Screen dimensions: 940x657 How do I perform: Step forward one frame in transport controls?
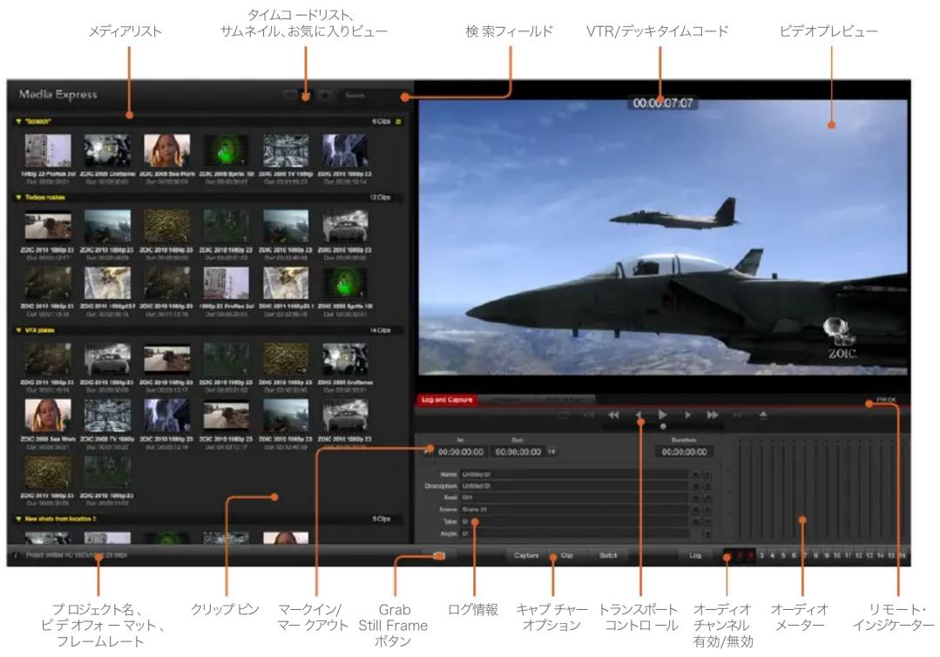687,415
